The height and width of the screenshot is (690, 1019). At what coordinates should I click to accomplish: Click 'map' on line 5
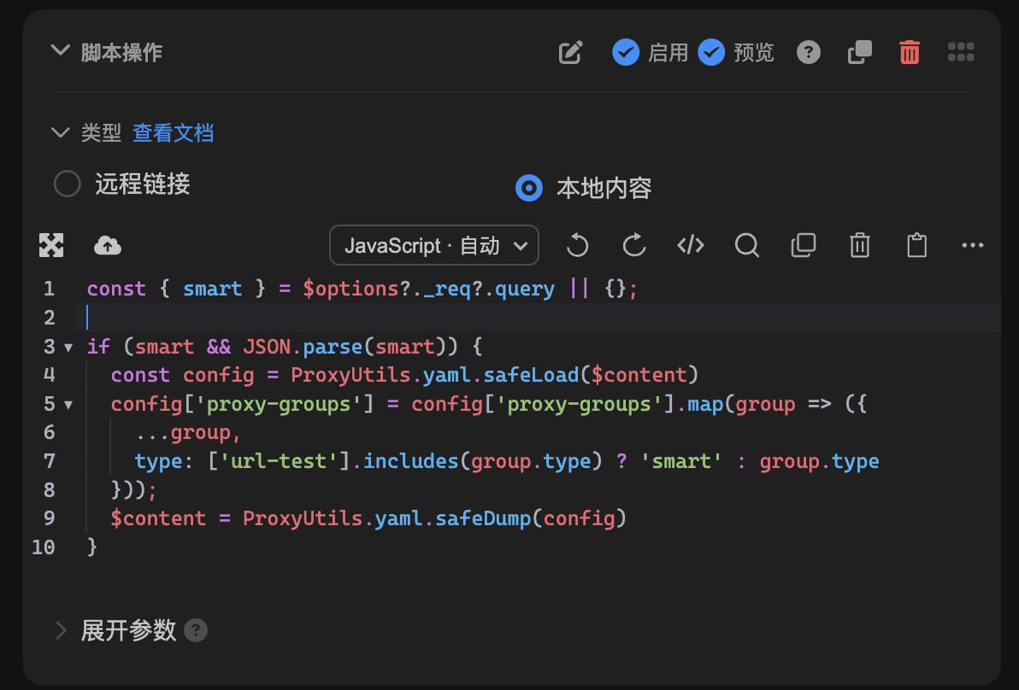(705, 405)
